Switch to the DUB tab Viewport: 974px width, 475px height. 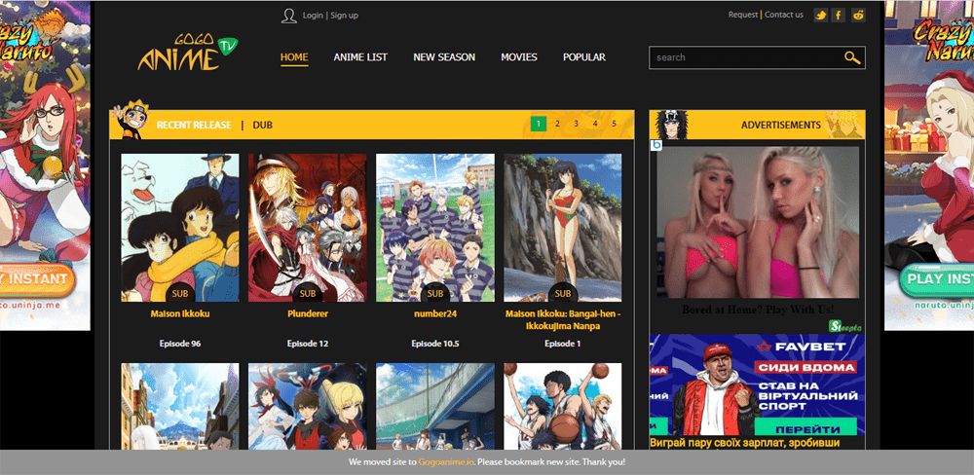click(262, 125)
